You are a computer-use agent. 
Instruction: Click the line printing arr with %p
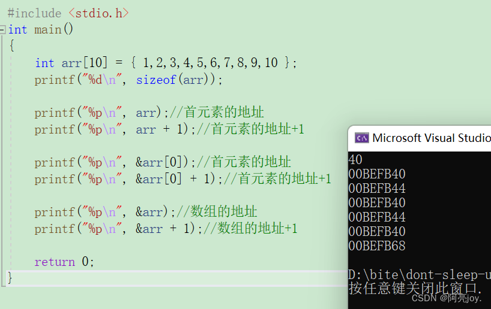pyautogui.click(x=149, y=113)
